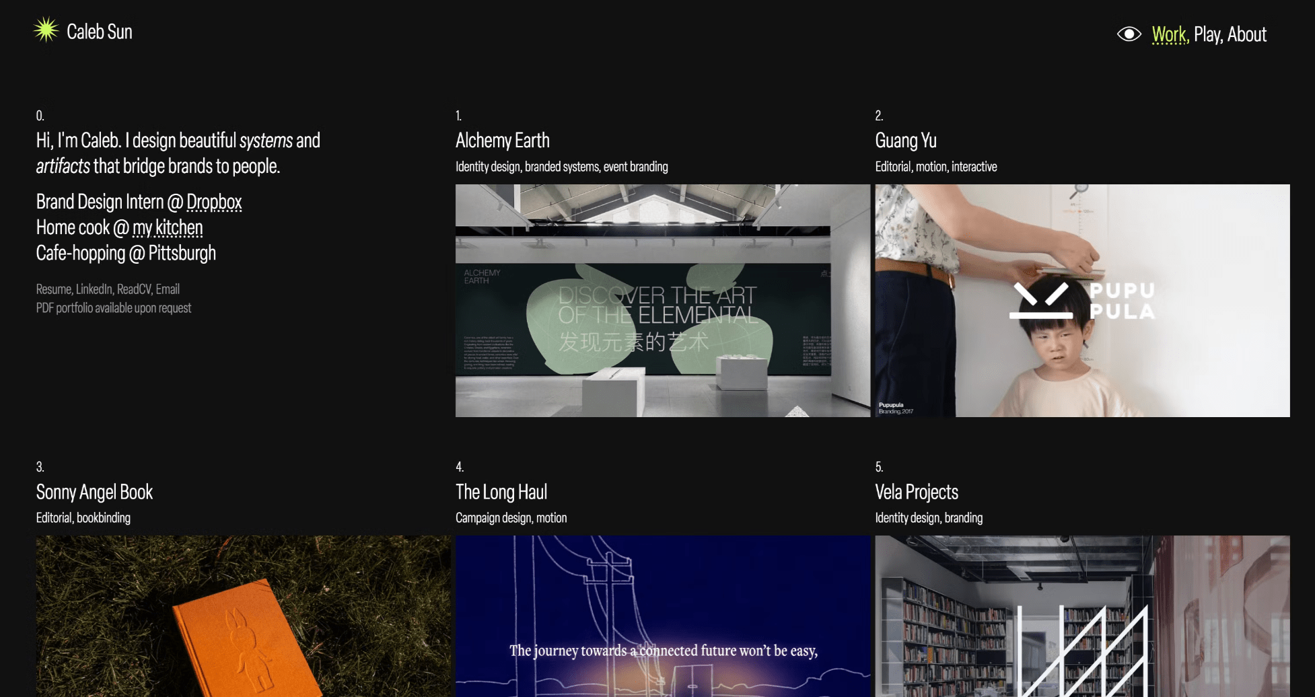Open the Alchemy Earth project title
The image size is (1315, 697).
pos(503,141)
